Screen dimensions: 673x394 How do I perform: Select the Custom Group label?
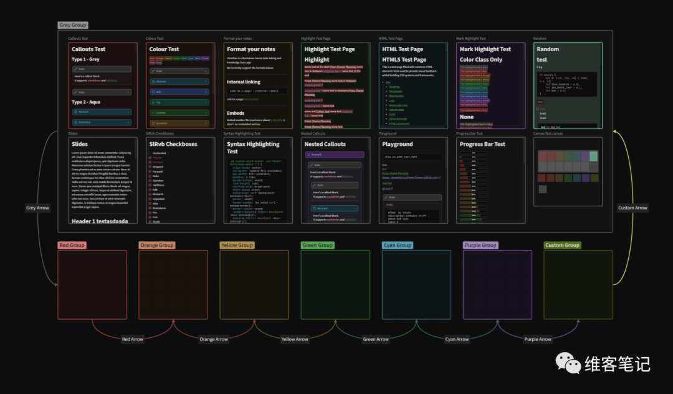562,245
